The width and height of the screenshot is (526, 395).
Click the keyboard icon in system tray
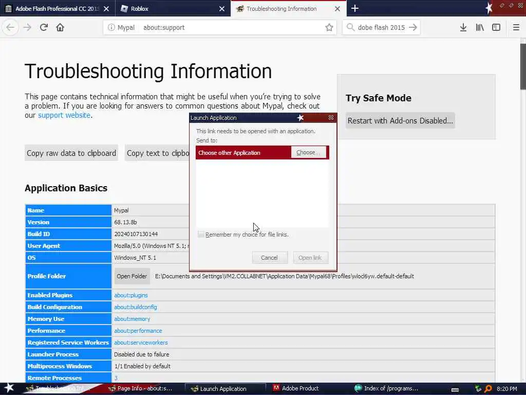tap(455, 389)
